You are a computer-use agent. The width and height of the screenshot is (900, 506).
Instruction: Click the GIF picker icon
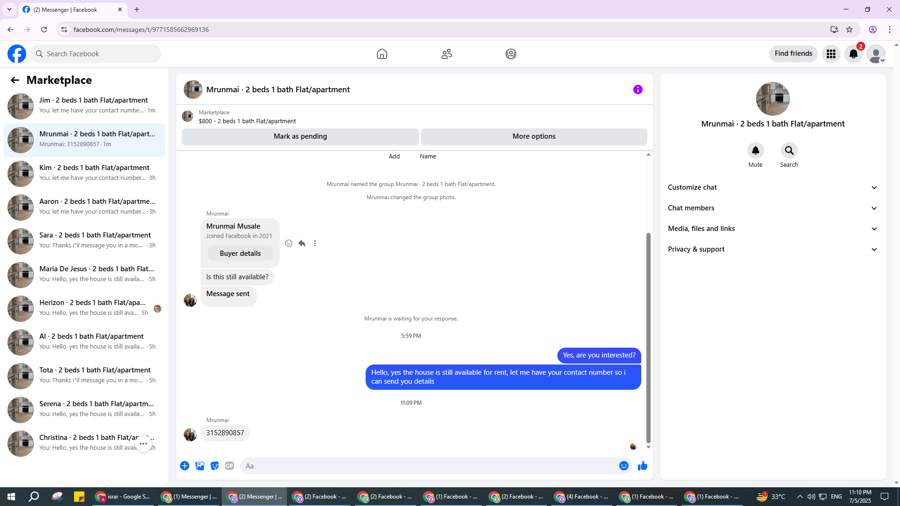(229, 466)
